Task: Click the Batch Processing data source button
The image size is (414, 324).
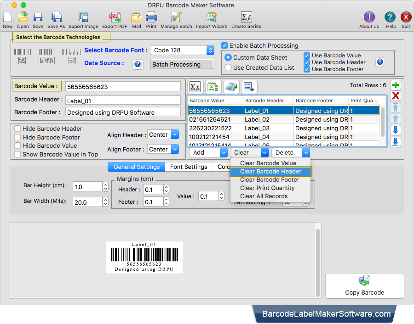Action: point(182,64)
